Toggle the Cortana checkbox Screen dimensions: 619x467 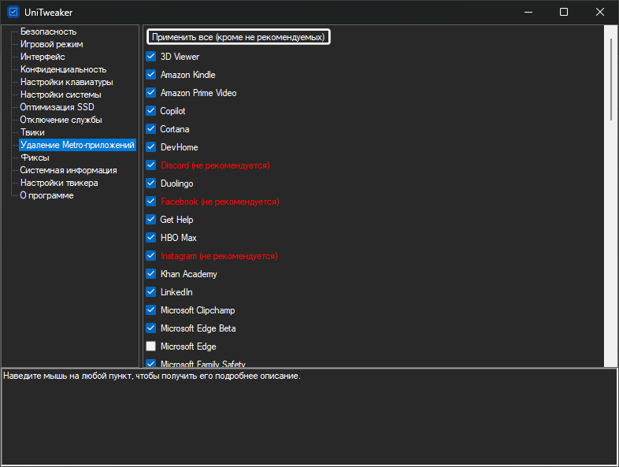(x=151, y=129)
